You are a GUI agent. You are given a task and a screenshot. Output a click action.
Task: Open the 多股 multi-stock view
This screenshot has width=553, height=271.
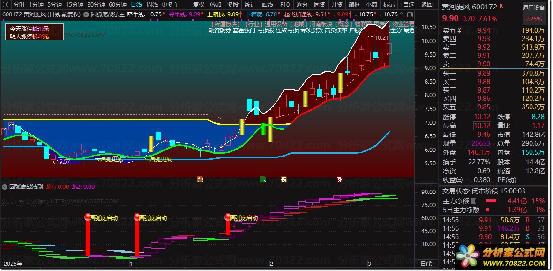233,5
